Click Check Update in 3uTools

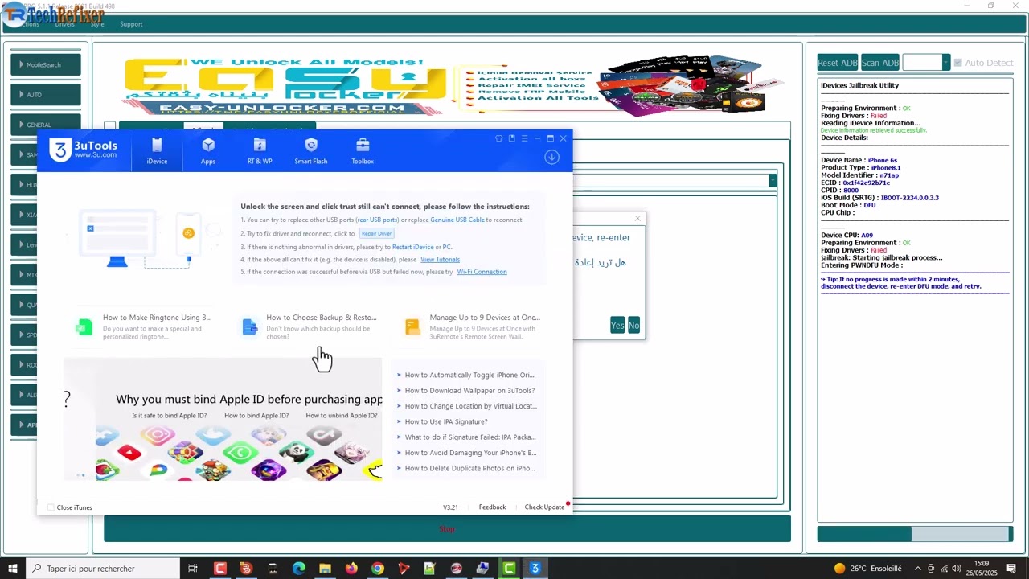[x=544, y=507]
